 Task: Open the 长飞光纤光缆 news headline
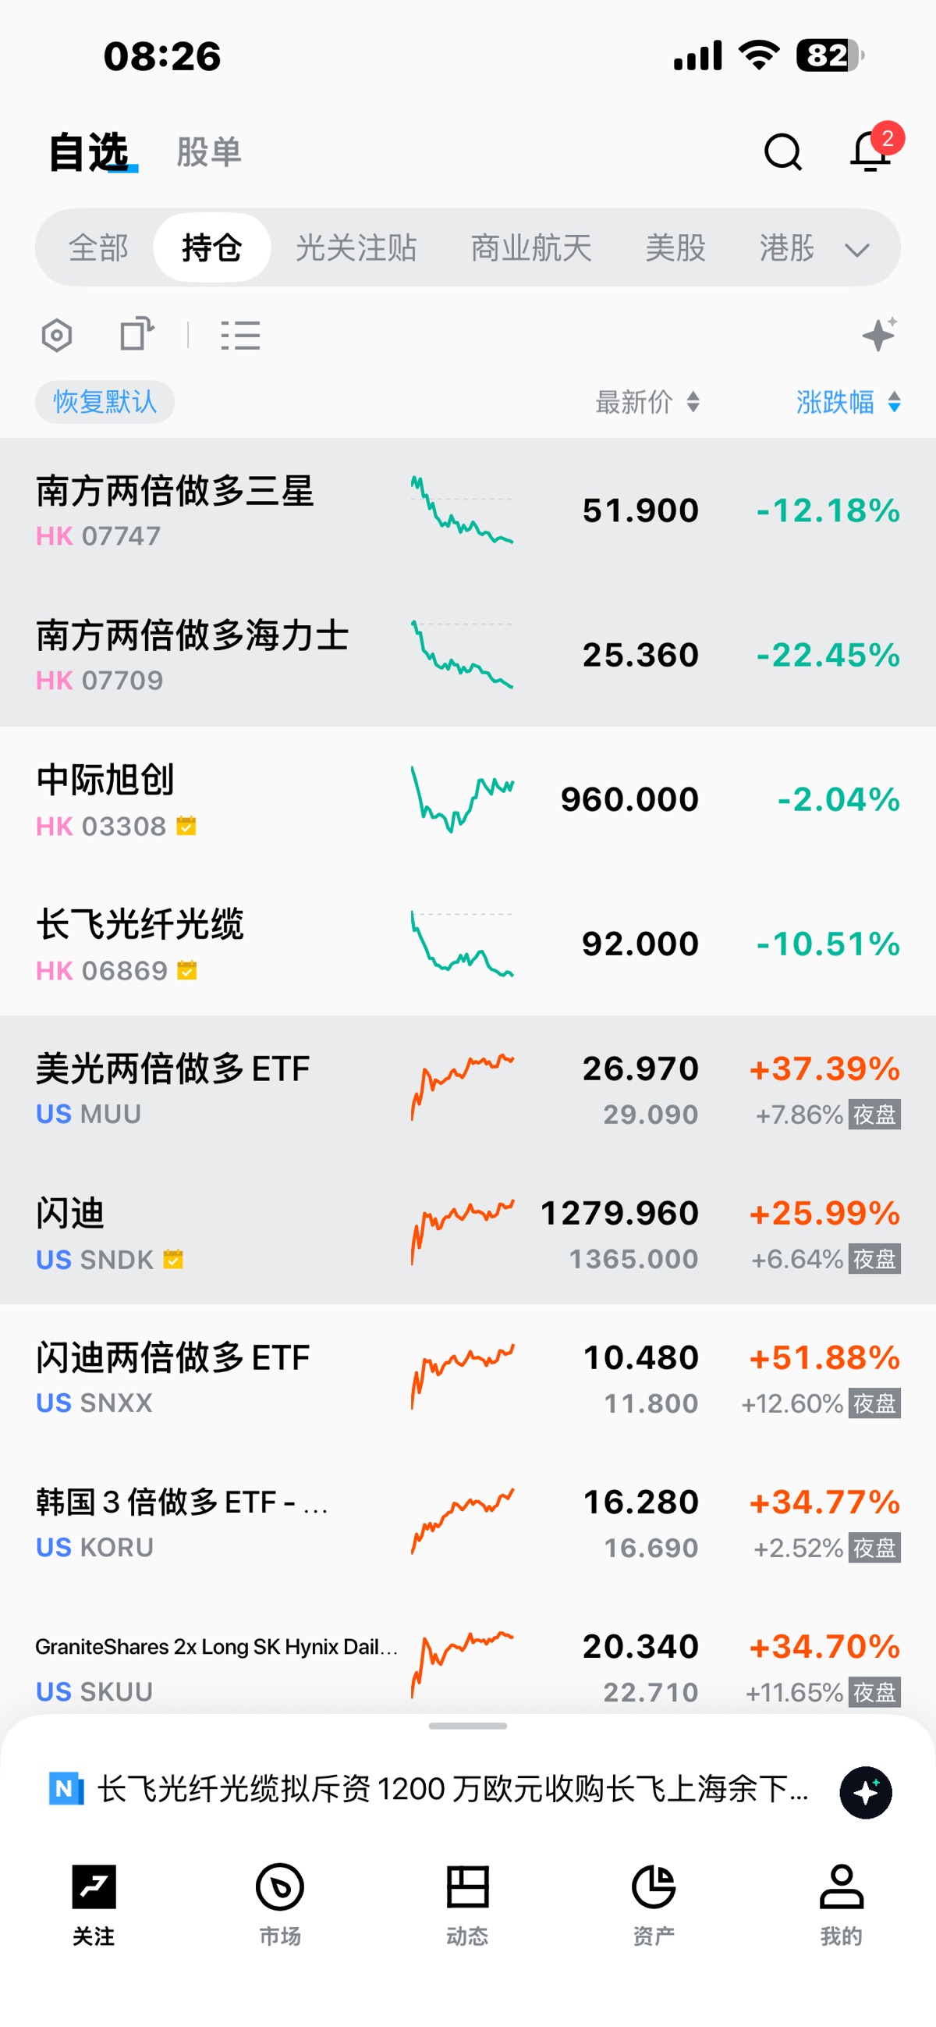tap(453, 1789)
